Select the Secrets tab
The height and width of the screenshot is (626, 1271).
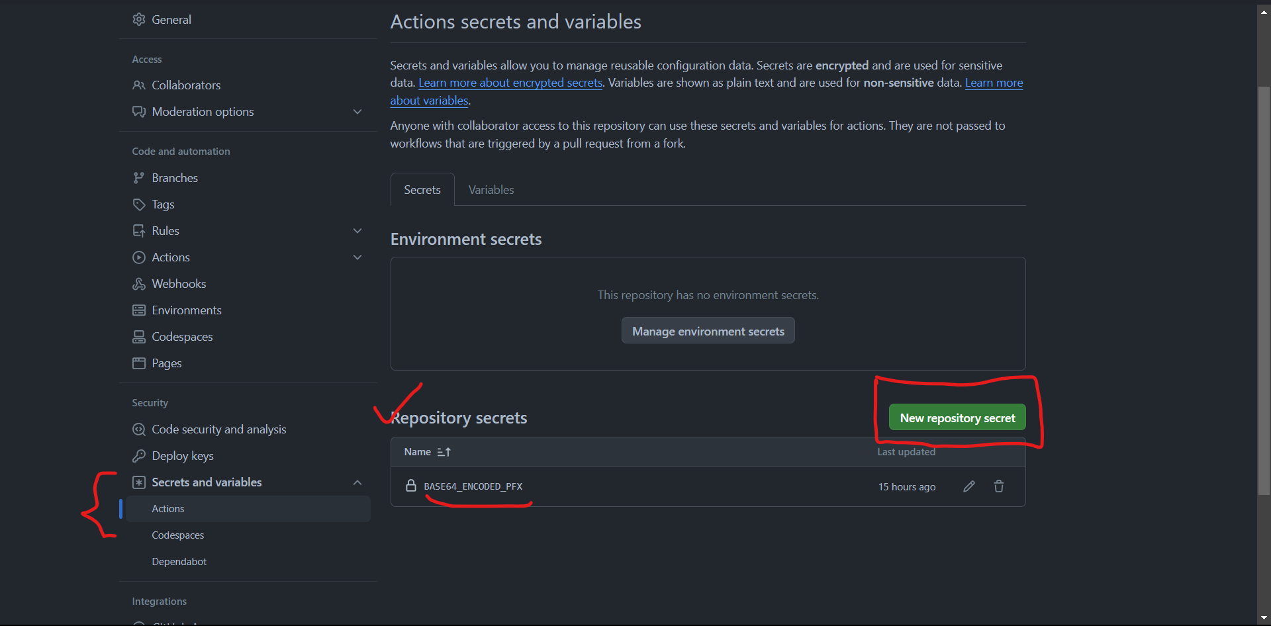(x=422, y=190)
